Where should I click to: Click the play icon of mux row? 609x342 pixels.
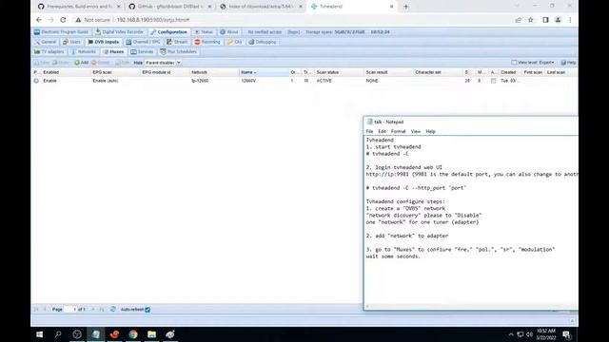36,81
